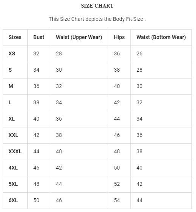The width and height of the screenshot is (196, 212).
Task: Click the Sizes column header
Action: click(x=15, y=37)
